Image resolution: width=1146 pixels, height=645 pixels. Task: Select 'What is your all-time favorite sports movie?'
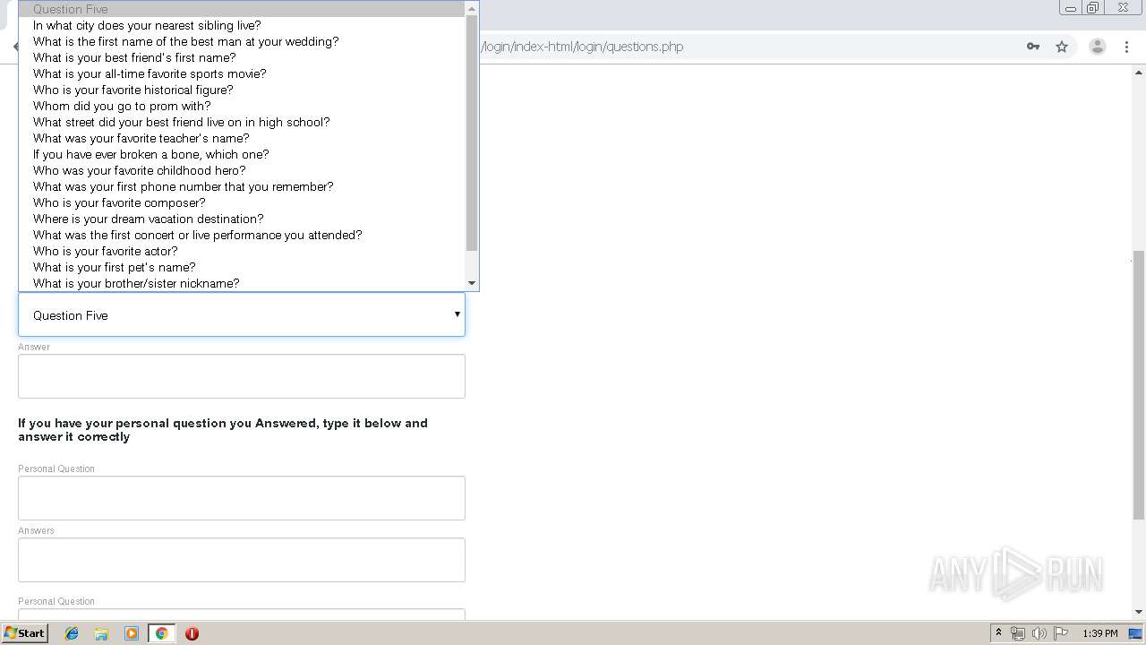[x=242, y=73]
